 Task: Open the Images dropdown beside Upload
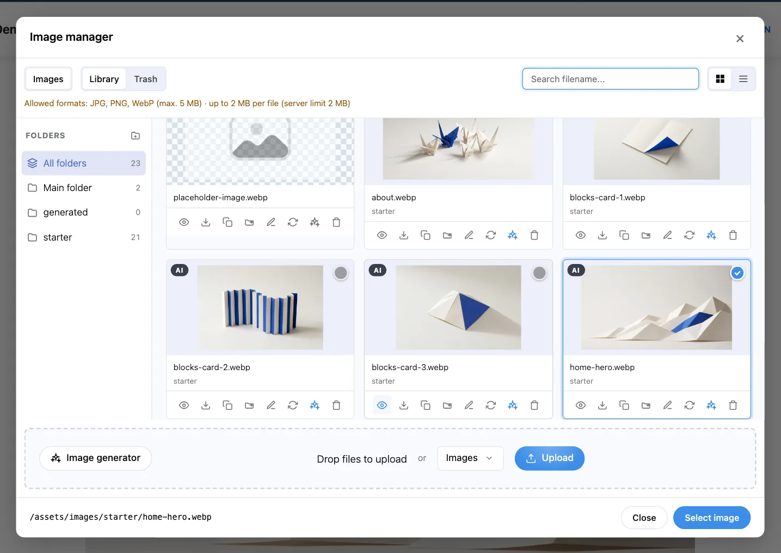point(470,458)
